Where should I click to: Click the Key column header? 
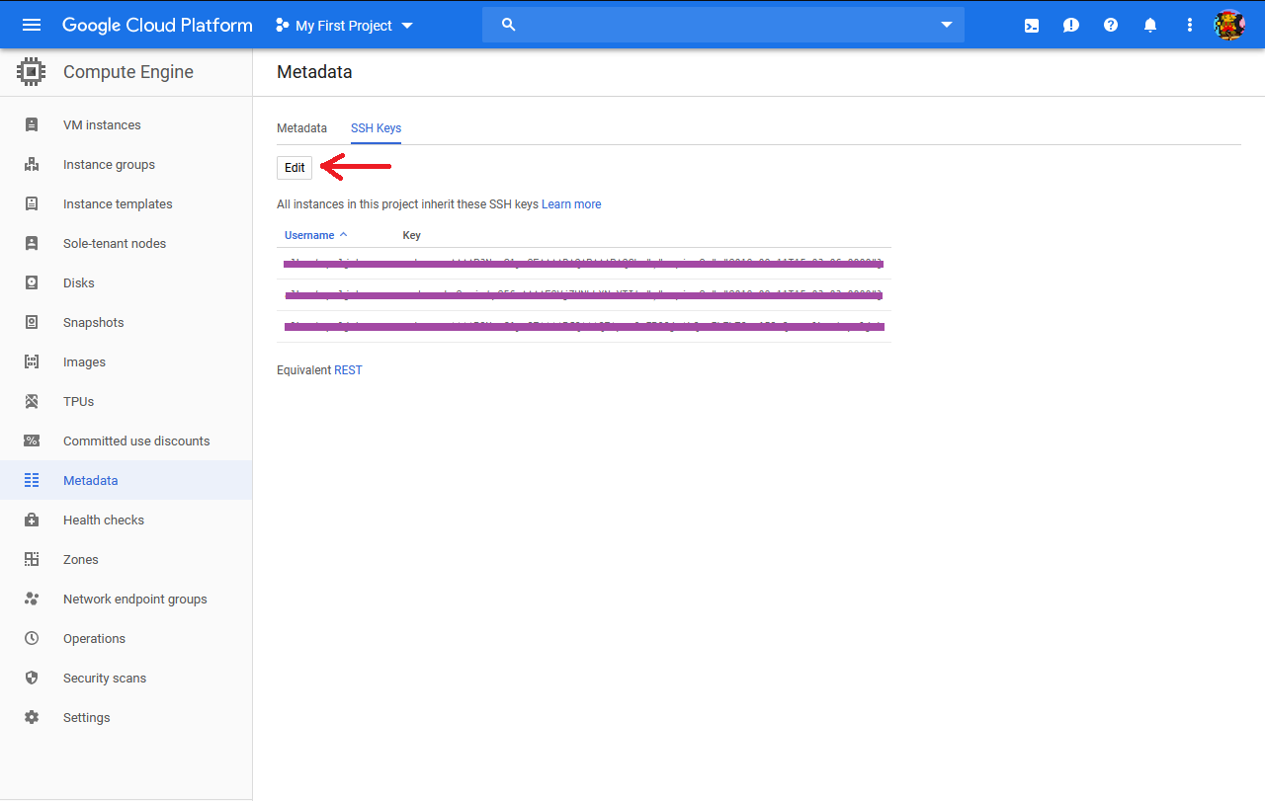(412, 235)
